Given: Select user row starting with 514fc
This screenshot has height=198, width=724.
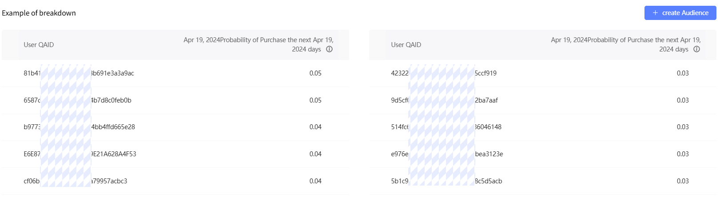Looking at the screenshot, I should point(542,127).
